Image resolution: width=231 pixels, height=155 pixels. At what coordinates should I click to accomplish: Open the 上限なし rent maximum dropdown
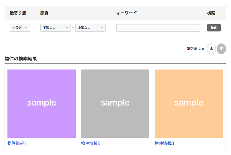pos(90,28)
